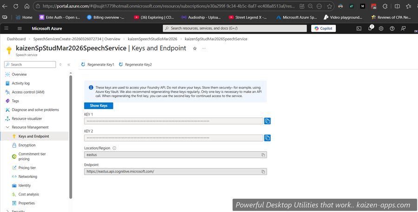Open the more options ellipsis beside title
418x212 pixels.
click(204, 48)
